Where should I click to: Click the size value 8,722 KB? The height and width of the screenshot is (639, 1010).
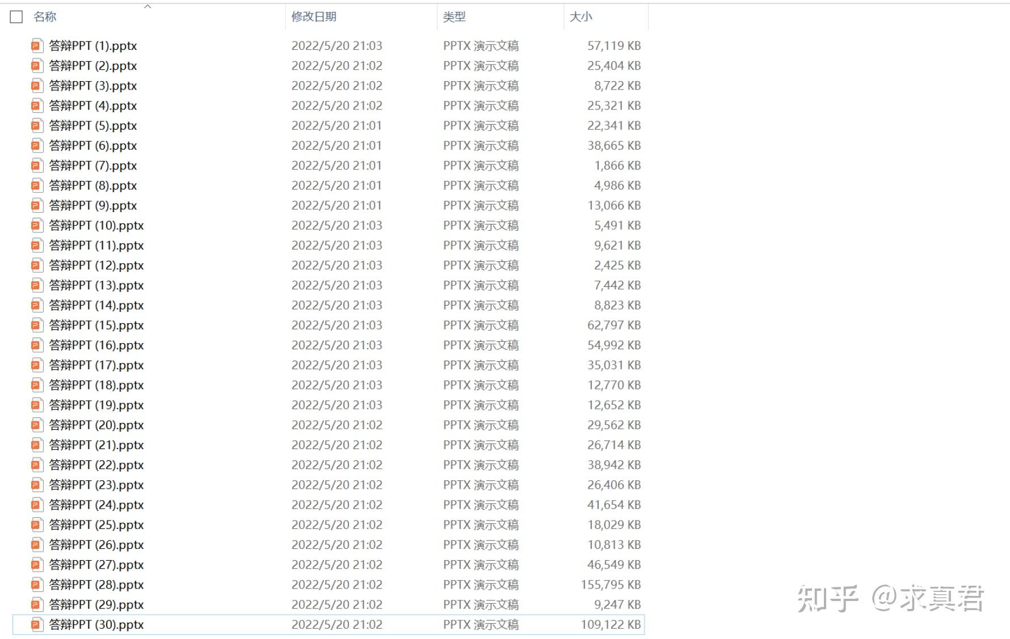pos(617,86)
